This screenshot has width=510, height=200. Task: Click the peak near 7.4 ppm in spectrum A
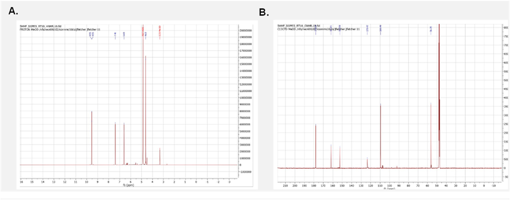(x=116, y=144)
